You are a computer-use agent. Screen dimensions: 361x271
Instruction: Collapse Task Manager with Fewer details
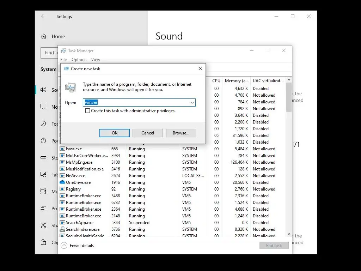point(78,246)
